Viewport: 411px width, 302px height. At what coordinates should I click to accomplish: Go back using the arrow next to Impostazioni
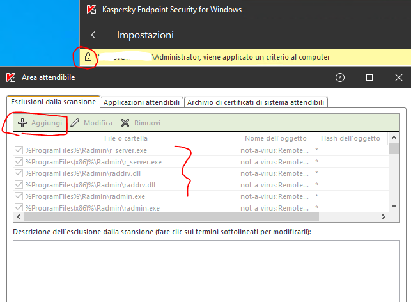point(95,35)
